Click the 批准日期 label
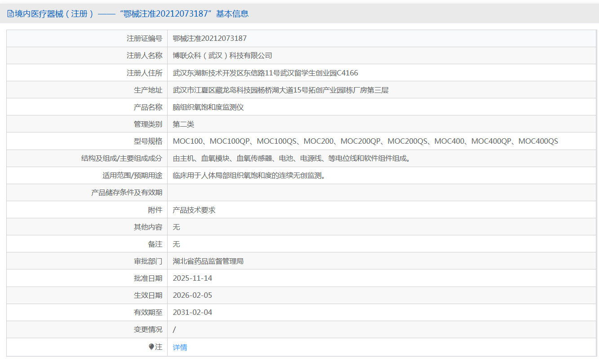 click(x=148, y=278)
